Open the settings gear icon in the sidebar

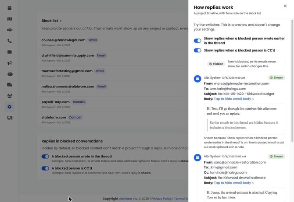pyautogui.click(x=10, y=107)
